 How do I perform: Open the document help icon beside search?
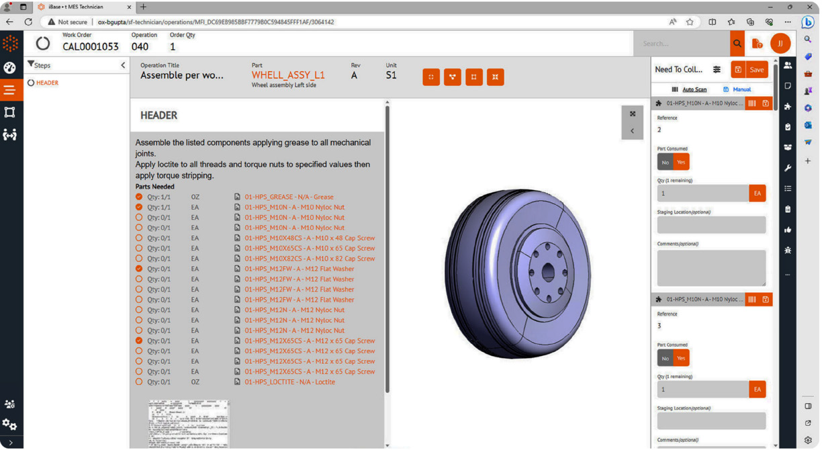click(x=757, y=44)
